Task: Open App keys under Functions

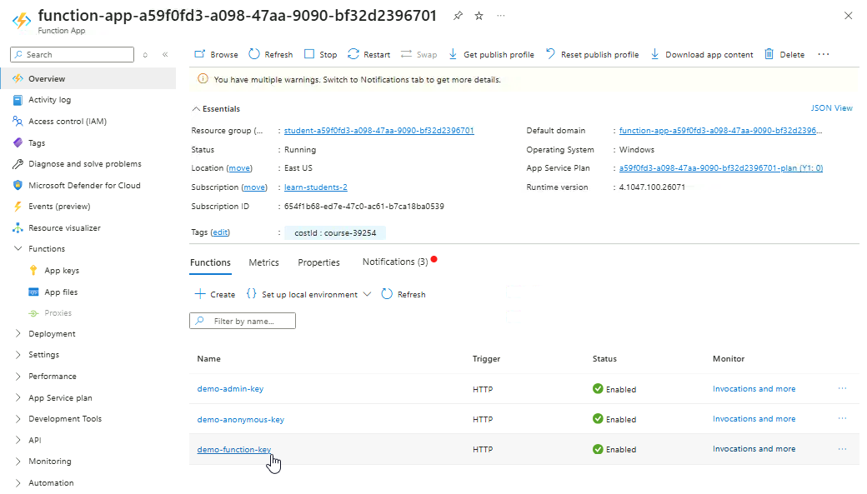Action: click(x=62, y=271)
